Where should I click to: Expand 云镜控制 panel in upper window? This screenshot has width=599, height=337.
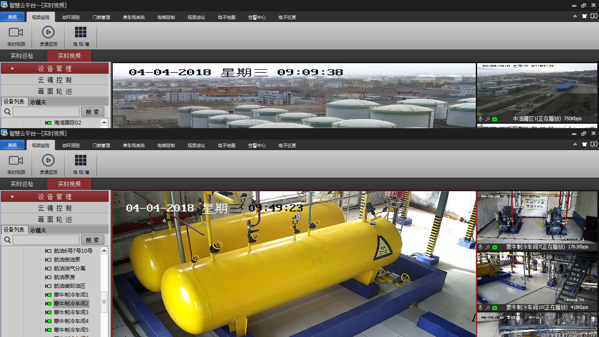point(55,80)
